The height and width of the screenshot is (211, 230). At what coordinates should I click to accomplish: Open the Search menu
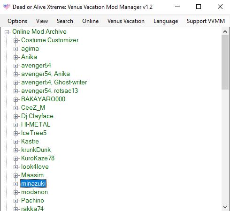(x=65, y=21)
